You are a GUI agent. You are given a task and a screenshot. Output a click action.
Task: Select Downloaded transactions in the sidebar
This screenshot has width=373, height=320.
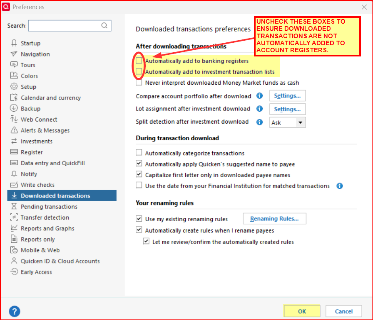62,195
